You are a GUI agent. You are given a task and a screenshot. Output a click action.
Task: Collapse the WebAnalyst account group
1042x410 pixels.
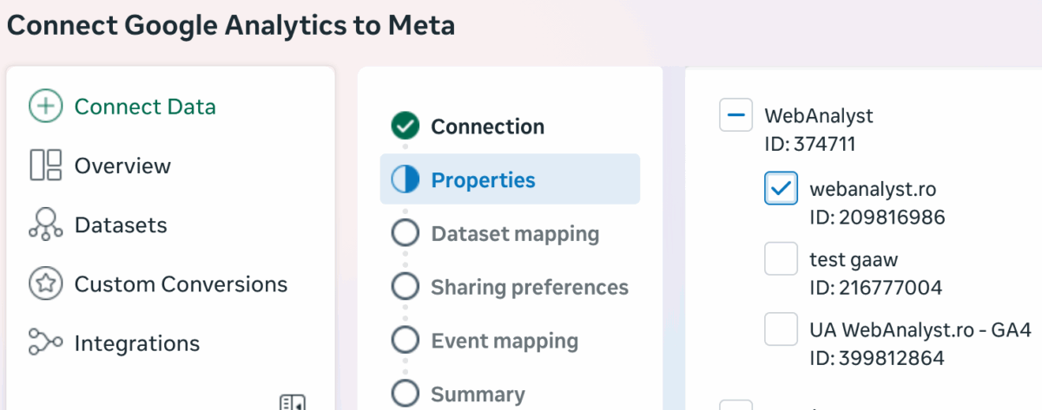[x=736, y=115]
